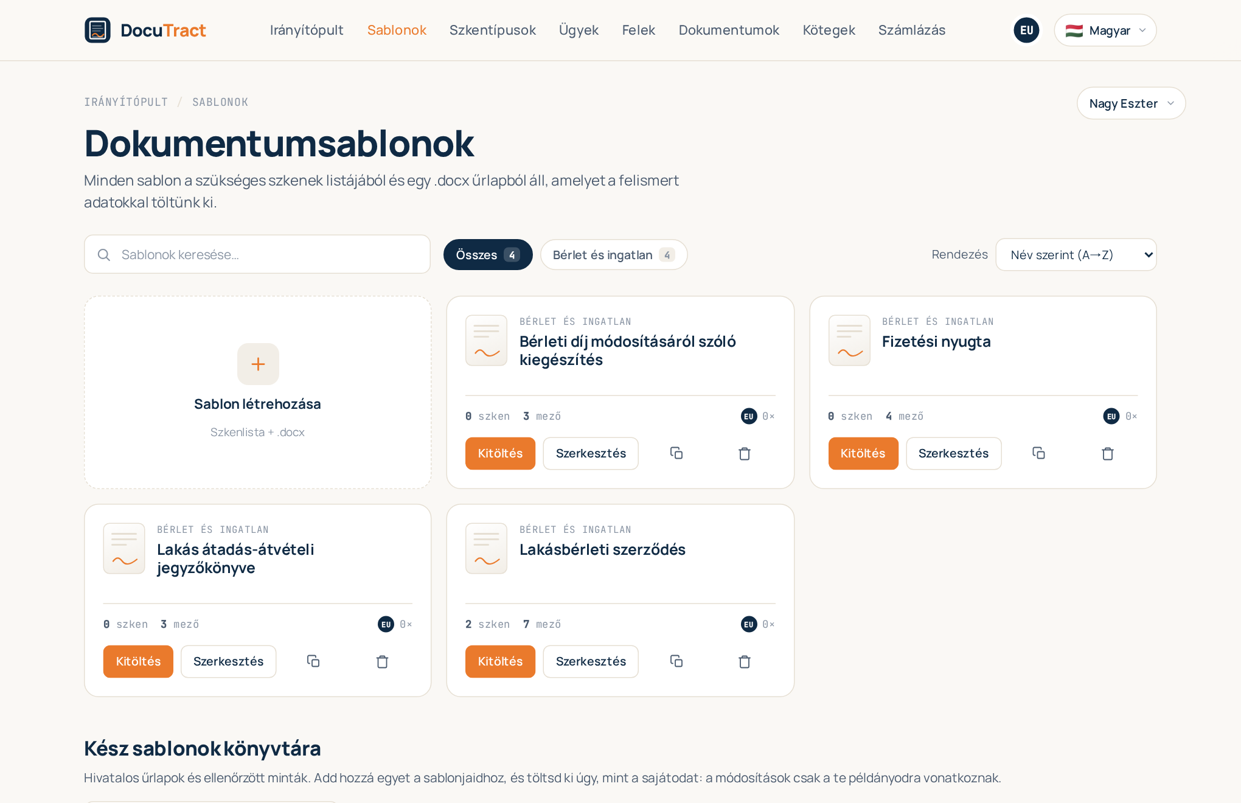
Task: Open the Magyar language dropdown
Action: (1105, 30)
